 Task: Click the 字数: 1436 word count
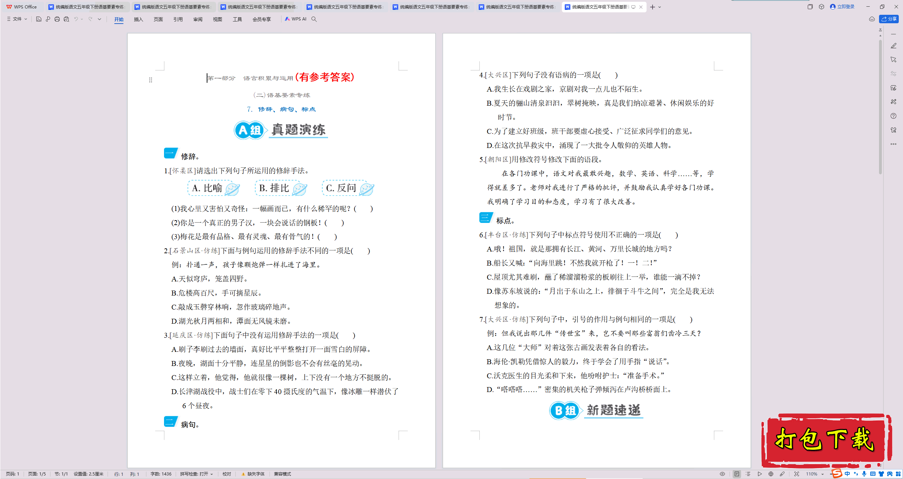tap(161, 474)
